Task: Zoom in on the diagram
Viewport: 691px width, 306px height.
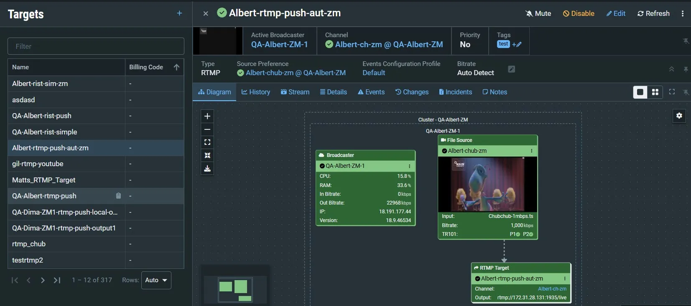Action: (207, 116)
